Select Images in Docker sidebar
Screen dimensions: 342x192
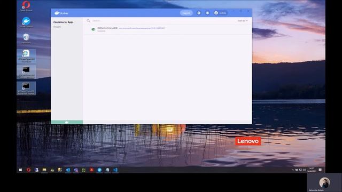click(x=57, y=27)
